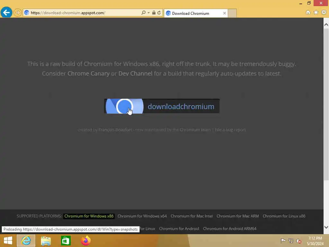Open File Explorer from the taskbar
329x247 pixels.
(x=46, y=241)
